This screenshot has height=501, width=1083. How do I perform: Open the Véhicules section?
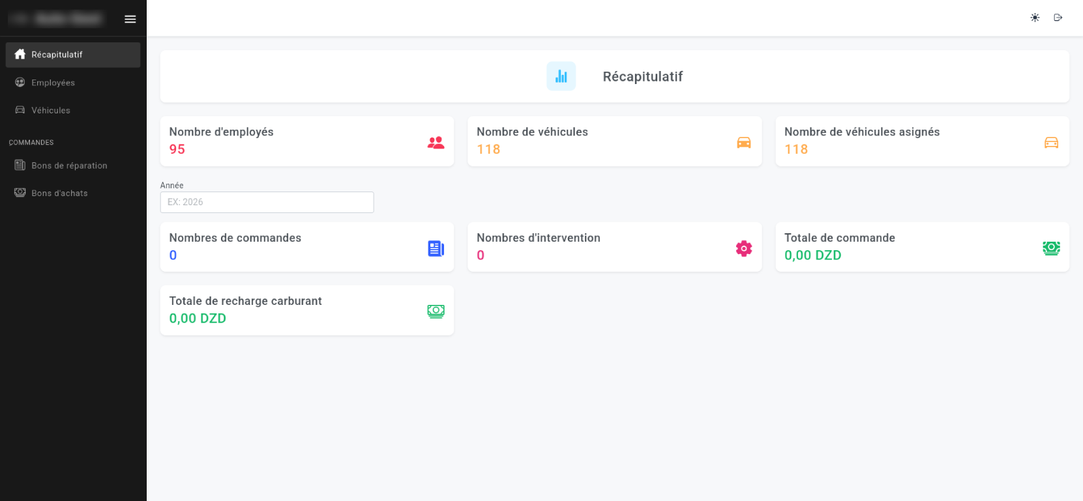50,110
